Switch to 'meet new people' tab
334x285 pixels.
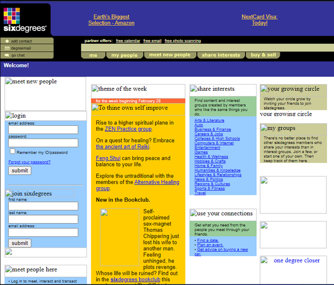click(170, 55)
